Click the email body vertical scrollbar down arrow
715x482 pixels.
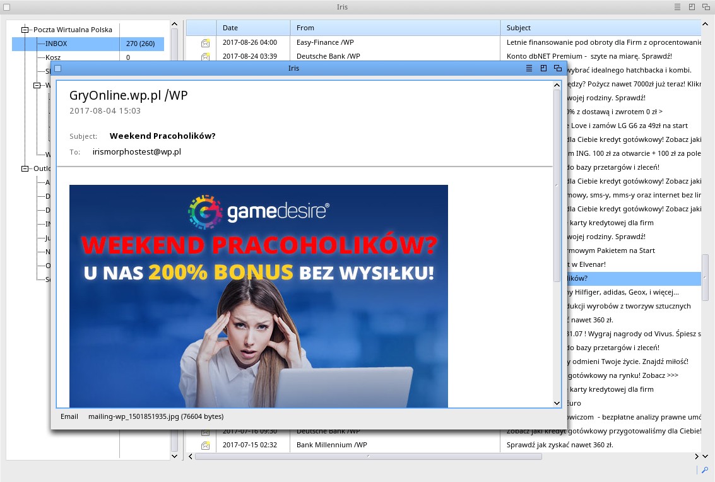tap(557, 403)
